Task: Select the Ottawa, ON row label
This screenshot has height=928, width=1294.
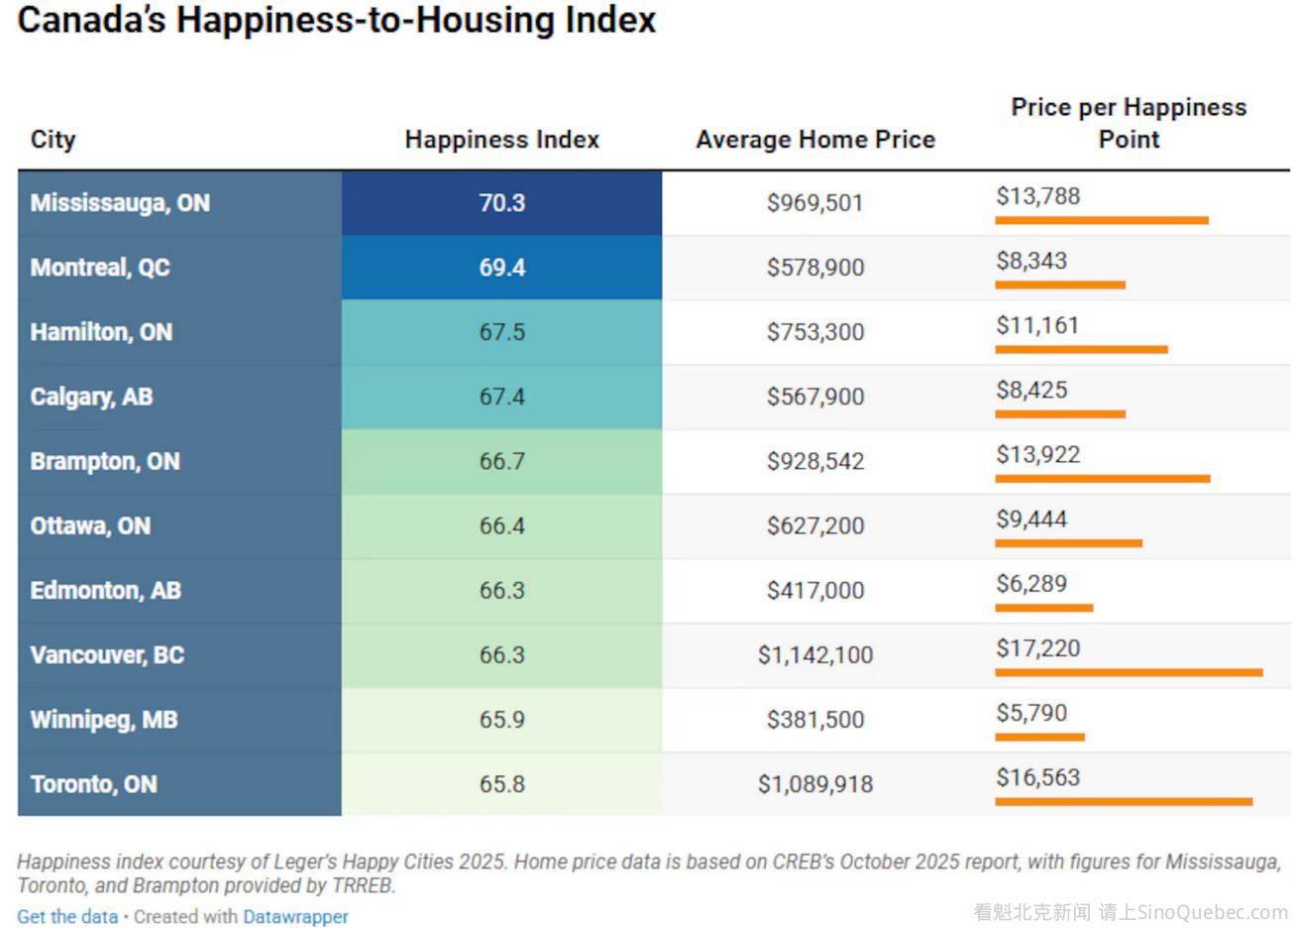Action: click(x=90, y=525)
